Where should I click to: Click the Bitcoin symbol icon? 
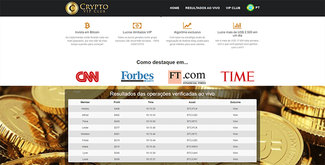coord(87,26)
